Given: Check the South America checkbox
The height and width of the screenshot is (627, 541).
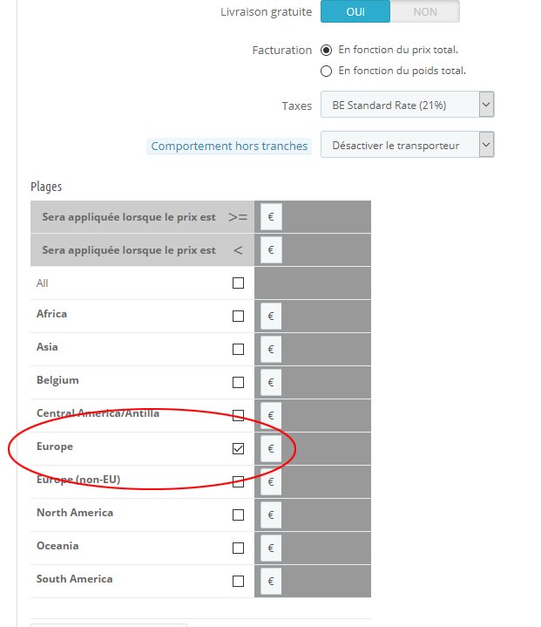Looking at the screenshot, I should [x=238, y=581].
